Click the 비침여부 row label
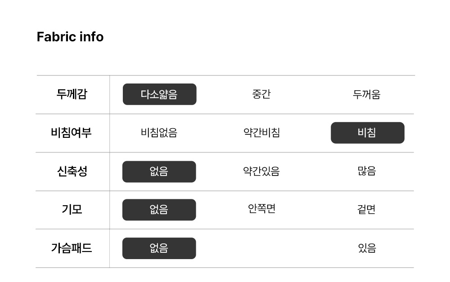The image size is (450, 282). pyautogui.click(x=71, y=133)
